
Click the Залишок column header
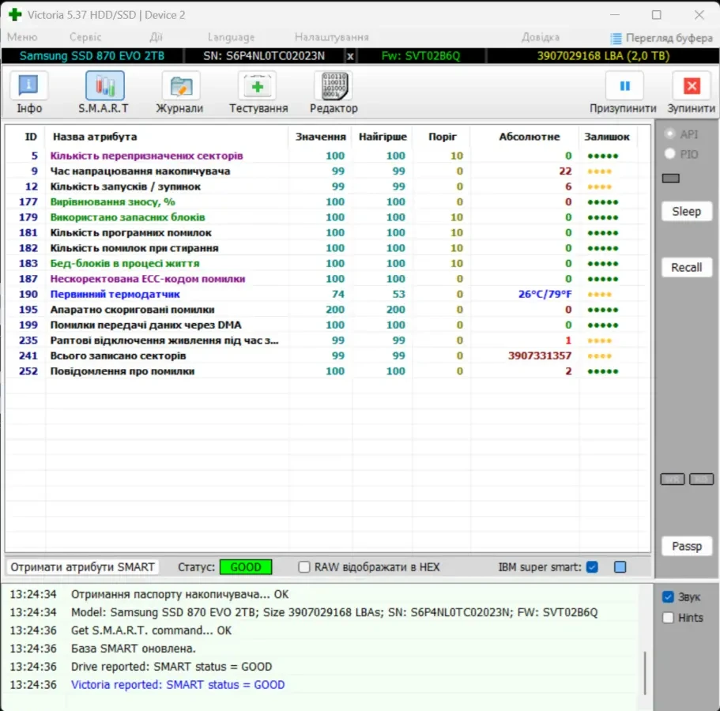(606, 137)
